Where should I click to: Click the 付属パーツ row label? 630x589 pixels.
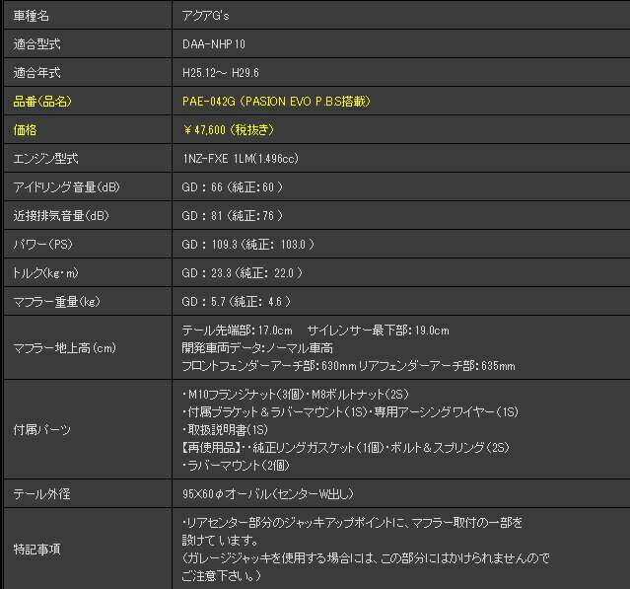[x=41, y=430]
